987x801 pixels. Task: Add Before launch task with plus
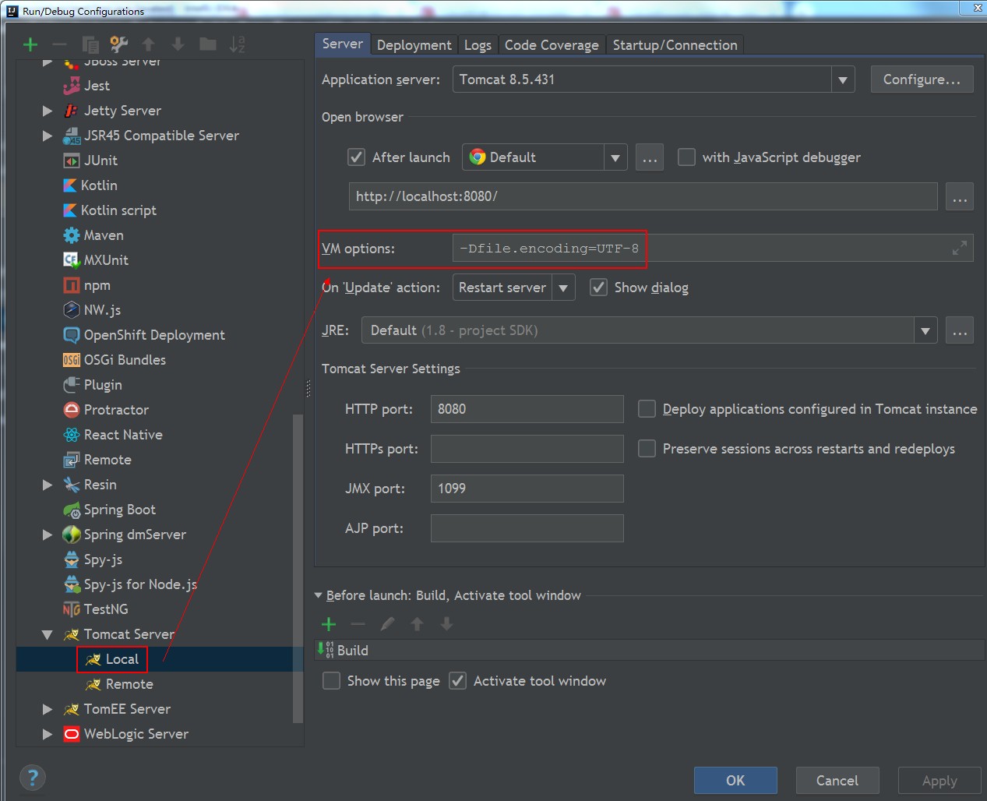329,624
